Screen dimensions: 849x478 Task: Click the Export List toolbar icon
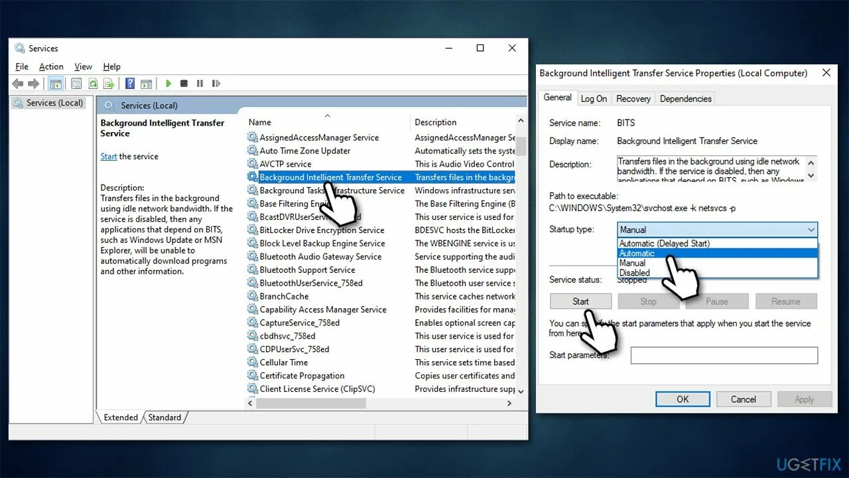(109, 84)
